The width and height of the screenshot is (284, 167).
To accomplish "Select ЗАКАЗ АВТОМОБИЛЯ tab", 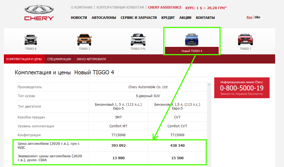I will (x=91, y=59).
